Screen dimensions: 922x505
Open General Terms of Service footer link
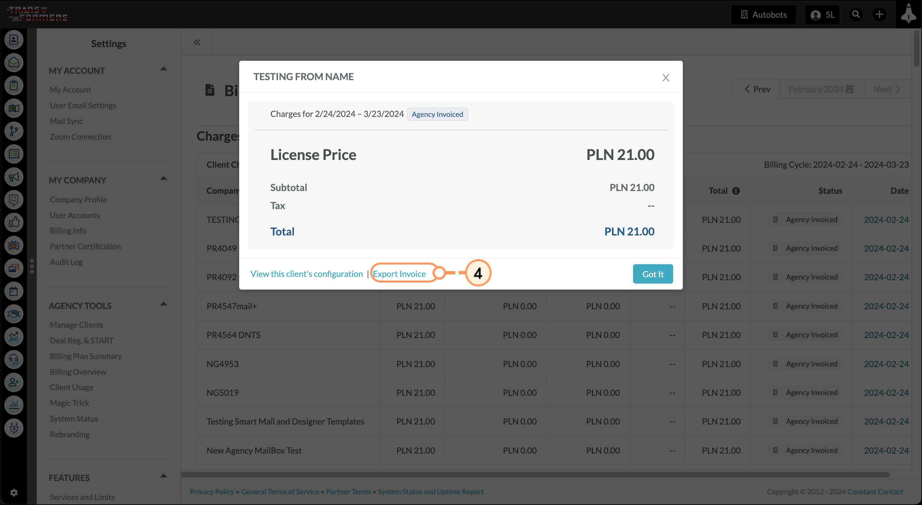[x=280, y=492]
